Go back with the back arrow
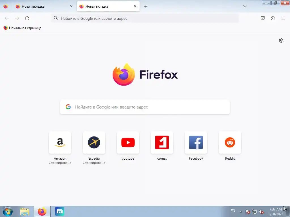This screenshot has width=290, height=217. [7, 18]
